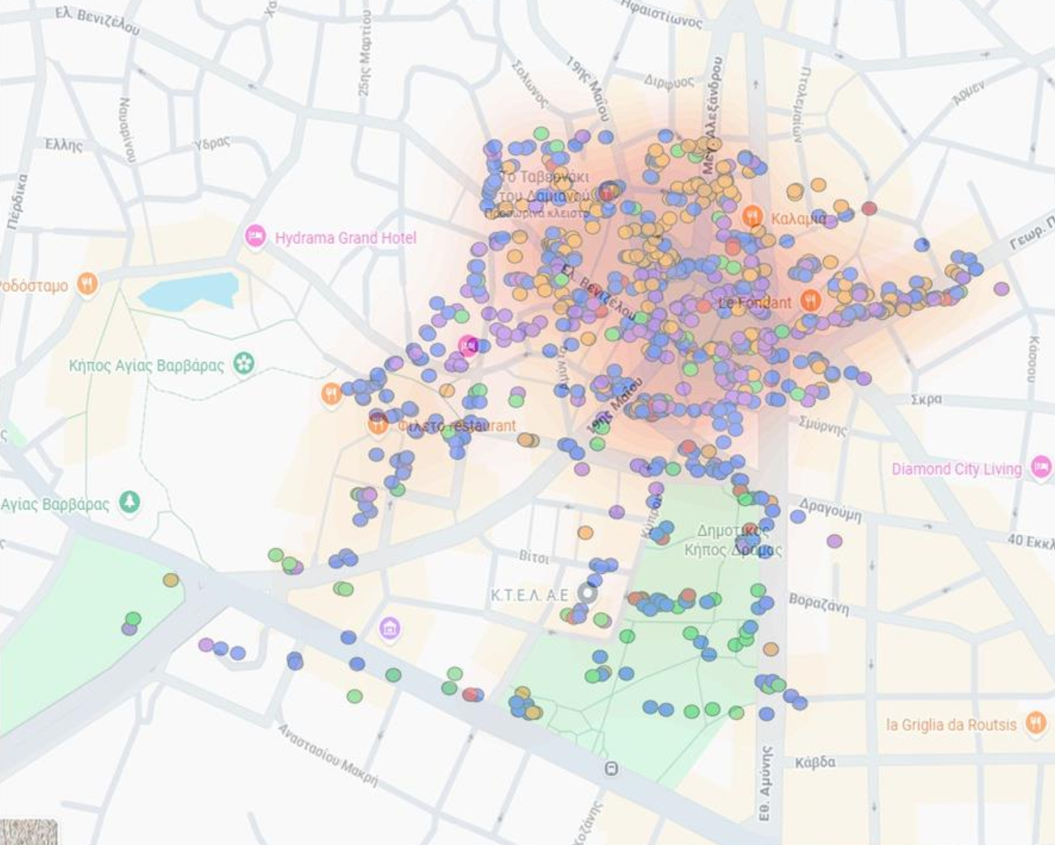Click the la Griglia da Routsis label
This screenshot has height=845, width=1055.
click(951, 725)
